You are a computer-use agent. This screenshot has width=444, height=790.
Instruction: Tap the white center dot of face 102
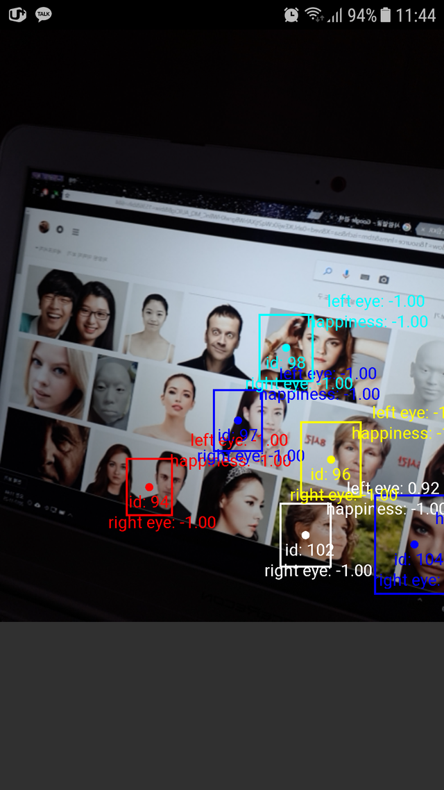(305, 535)
